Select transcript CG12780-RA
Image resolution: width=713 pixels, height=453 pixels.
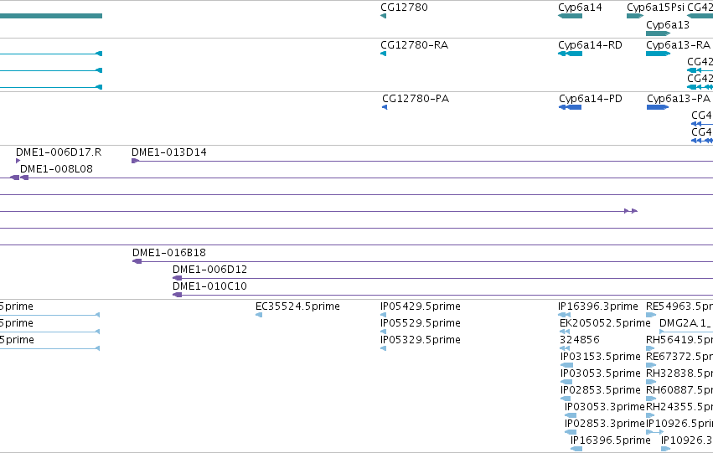414,45
